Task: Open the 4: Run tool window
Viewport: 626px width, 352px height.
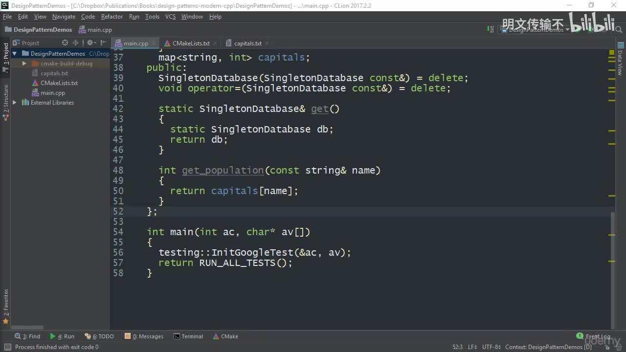Action: coord(62,336)
